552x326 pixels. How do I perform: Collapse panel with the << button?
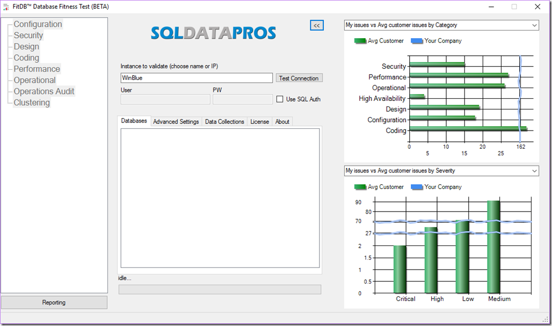pyautogui.click(x=317, y=25)
